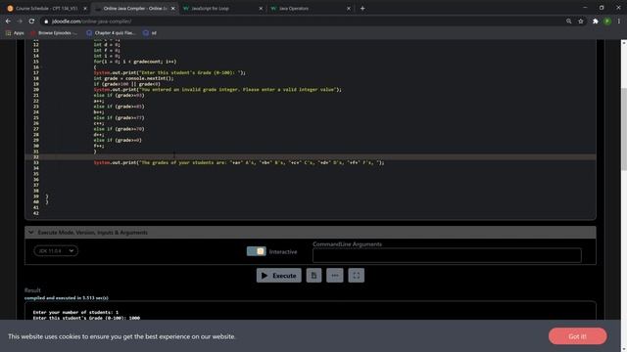The image size is (627, 352).
Task: Dismiss the cookie notice with Got it!
Action: click(x=577, y=336)
